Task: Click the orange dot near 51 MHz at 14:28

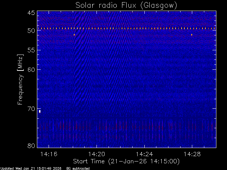Action: coord(192,35)
